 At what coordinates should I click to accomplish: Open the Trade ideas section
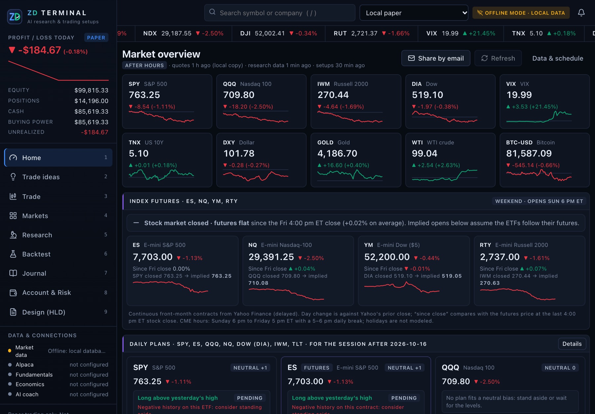58,177
